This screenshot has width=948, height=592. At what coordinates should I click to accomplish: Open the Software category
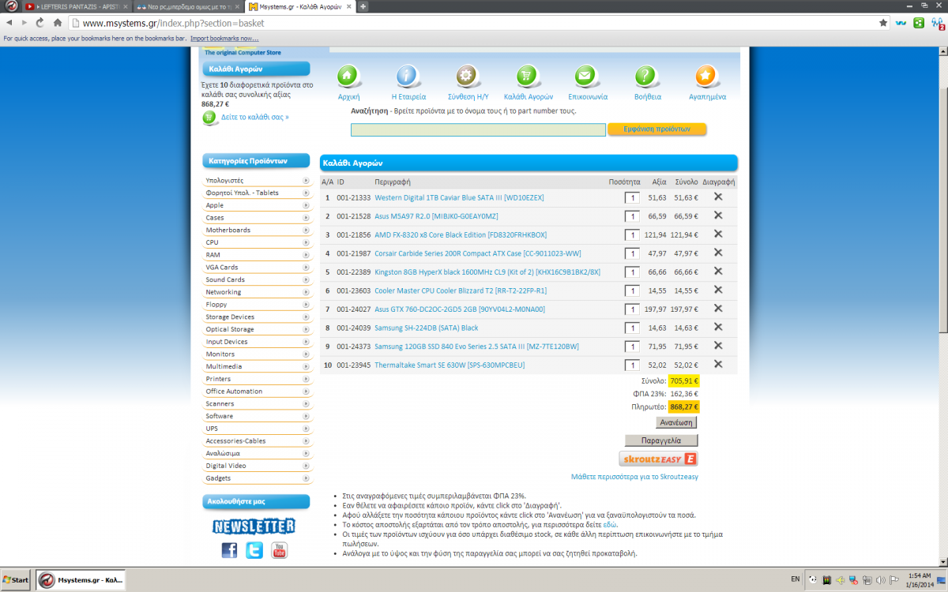(x=220, y=416)
